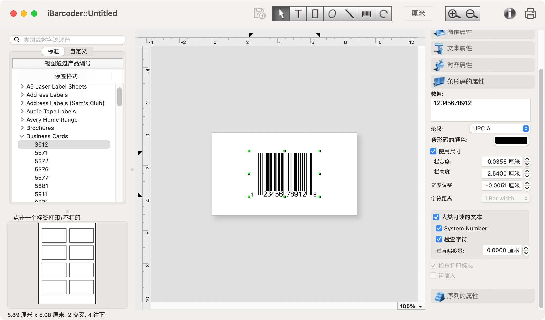Click the 厘米 units button
The width and height of the screenshot is (545, 320).
point(418,13)
